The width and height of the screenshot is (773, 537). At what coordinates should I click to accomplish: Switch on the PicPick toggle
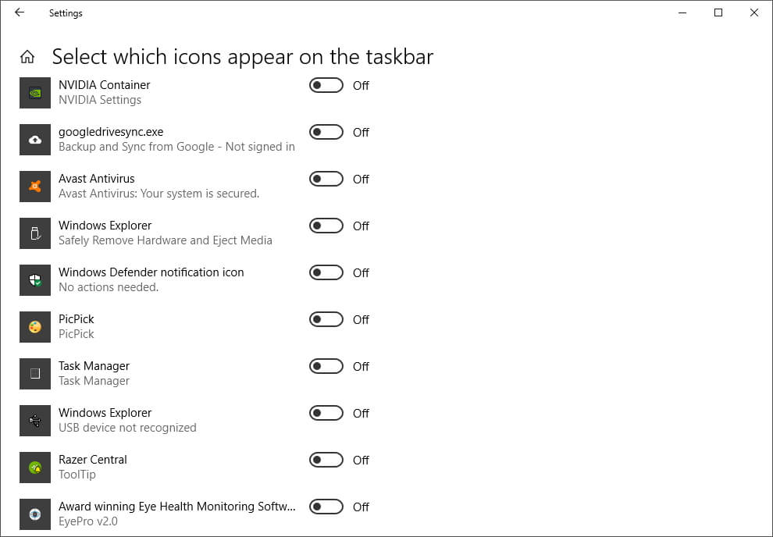326,319
